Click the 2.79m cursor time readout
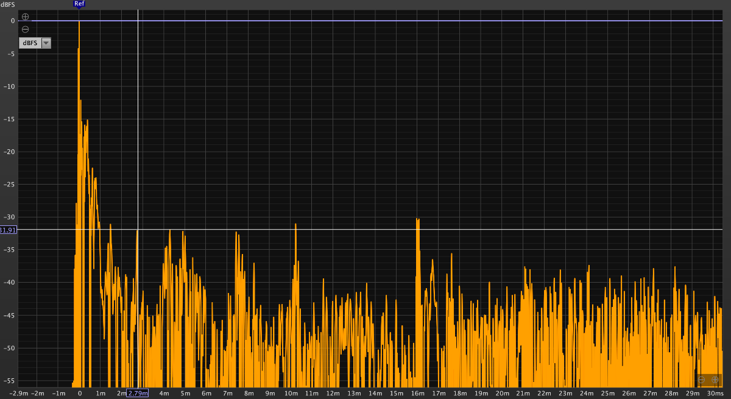The height and width of the screenshot is (399, 731). pos(137,394)
